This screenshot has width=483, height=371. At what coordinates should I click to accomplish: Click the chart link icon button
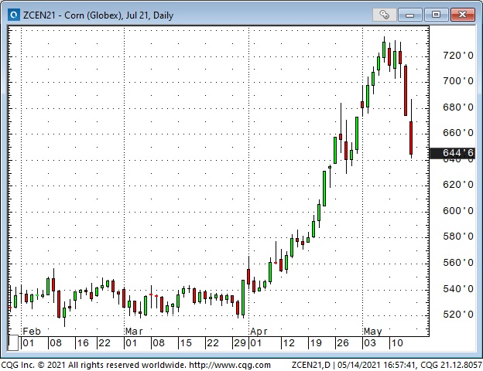(x=384, y=15)
